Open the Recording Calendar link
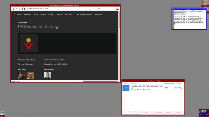Image resolution: width=209 pixels, height=117 pixels. [x=84, y=14]
